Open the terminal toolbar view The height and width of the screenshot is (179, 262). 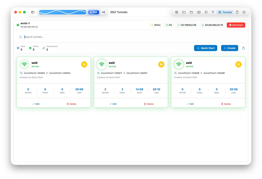click(x=184, y=12)
